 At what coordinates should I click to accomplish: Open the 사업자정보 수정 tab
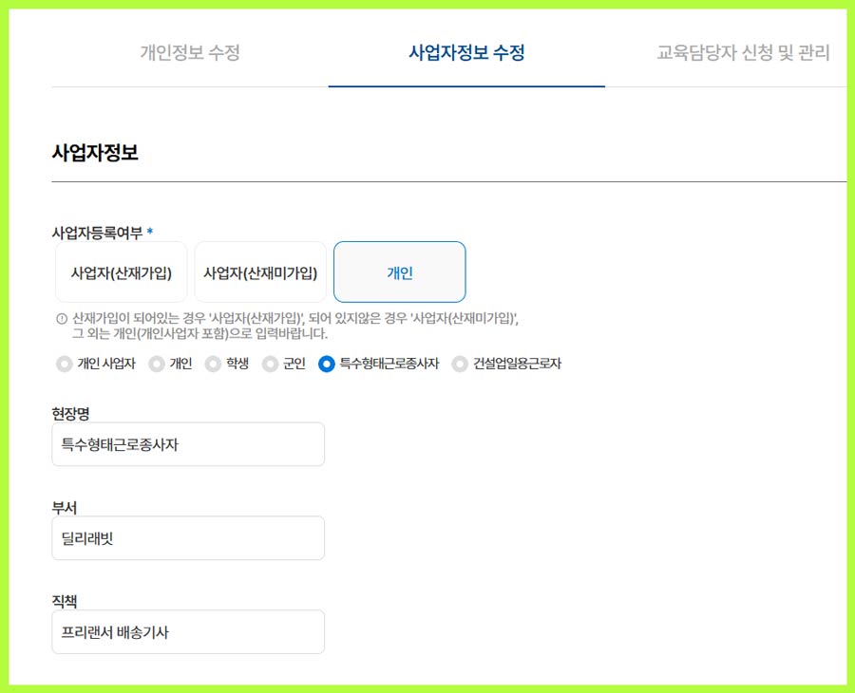(x=466, y=54)
